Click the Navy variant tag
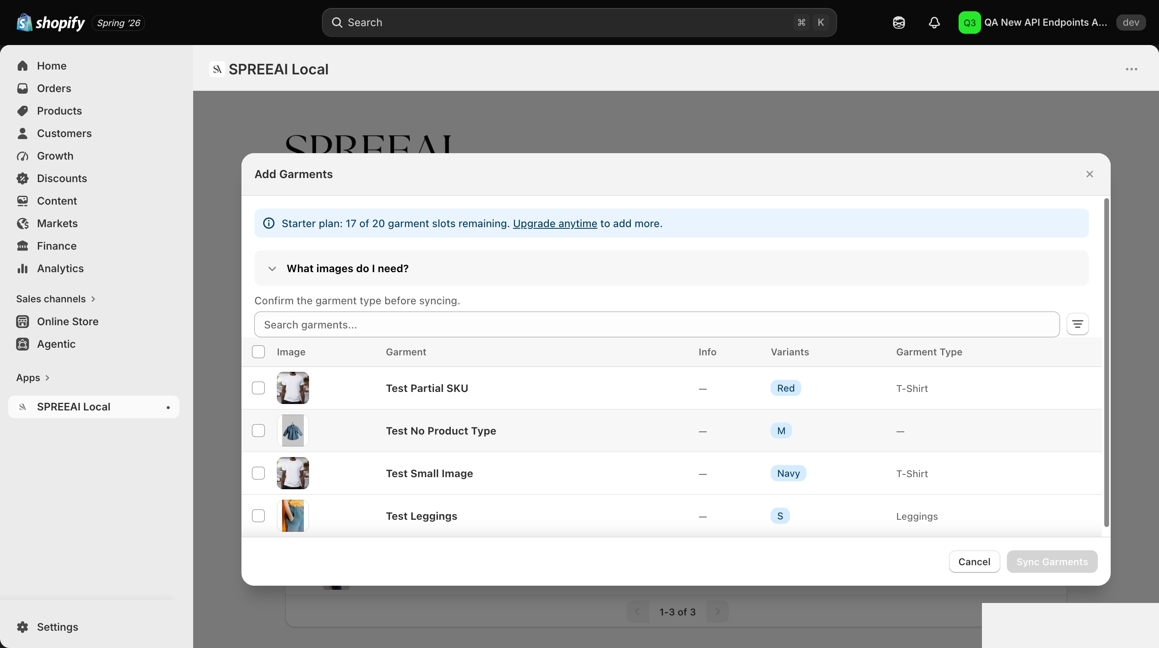Viewport: 1159px width, 648px height. coord(788,473)
